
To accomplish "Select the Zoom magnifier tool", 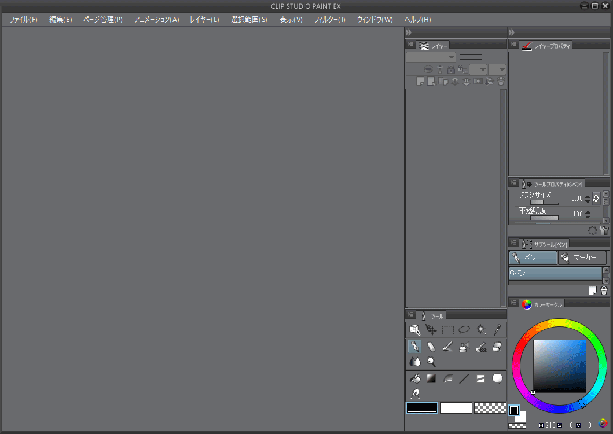I will [431, 362].
